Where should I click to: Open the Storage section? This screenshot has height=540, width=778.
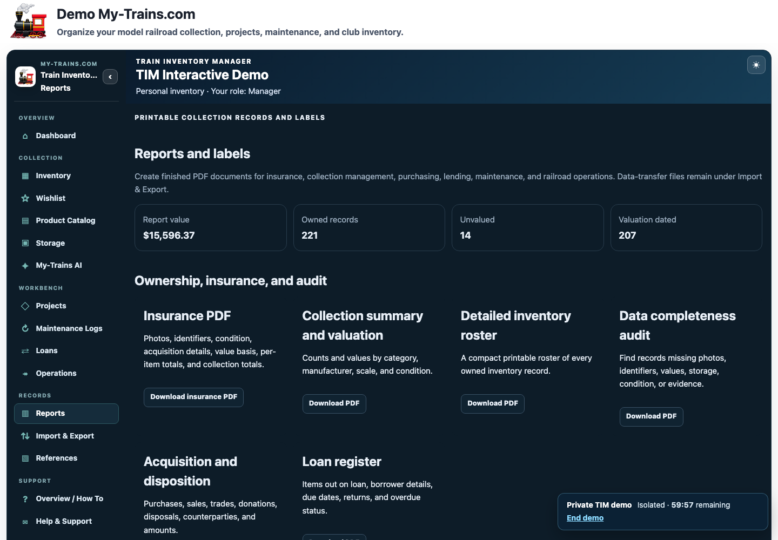[66, 243]
